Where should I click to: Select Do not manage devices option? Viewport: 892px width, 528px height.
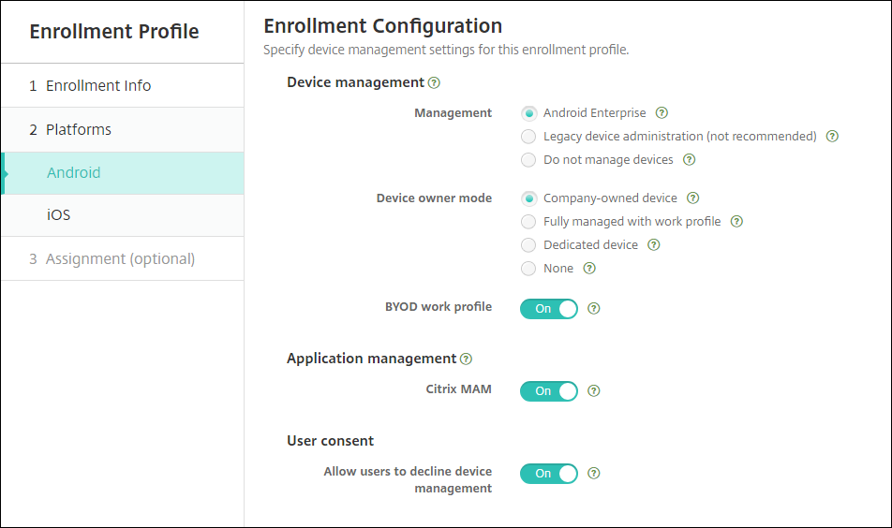tap(528, 160)
